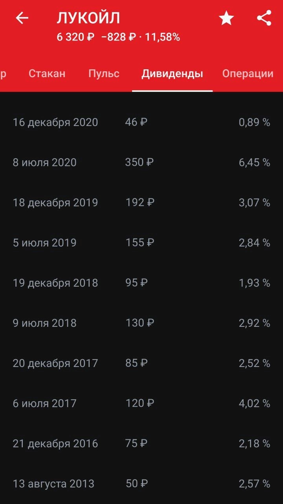The height and width of the screenshot is (504, 283).
Task: Open the Пульс tab
Action: point(104,74)
